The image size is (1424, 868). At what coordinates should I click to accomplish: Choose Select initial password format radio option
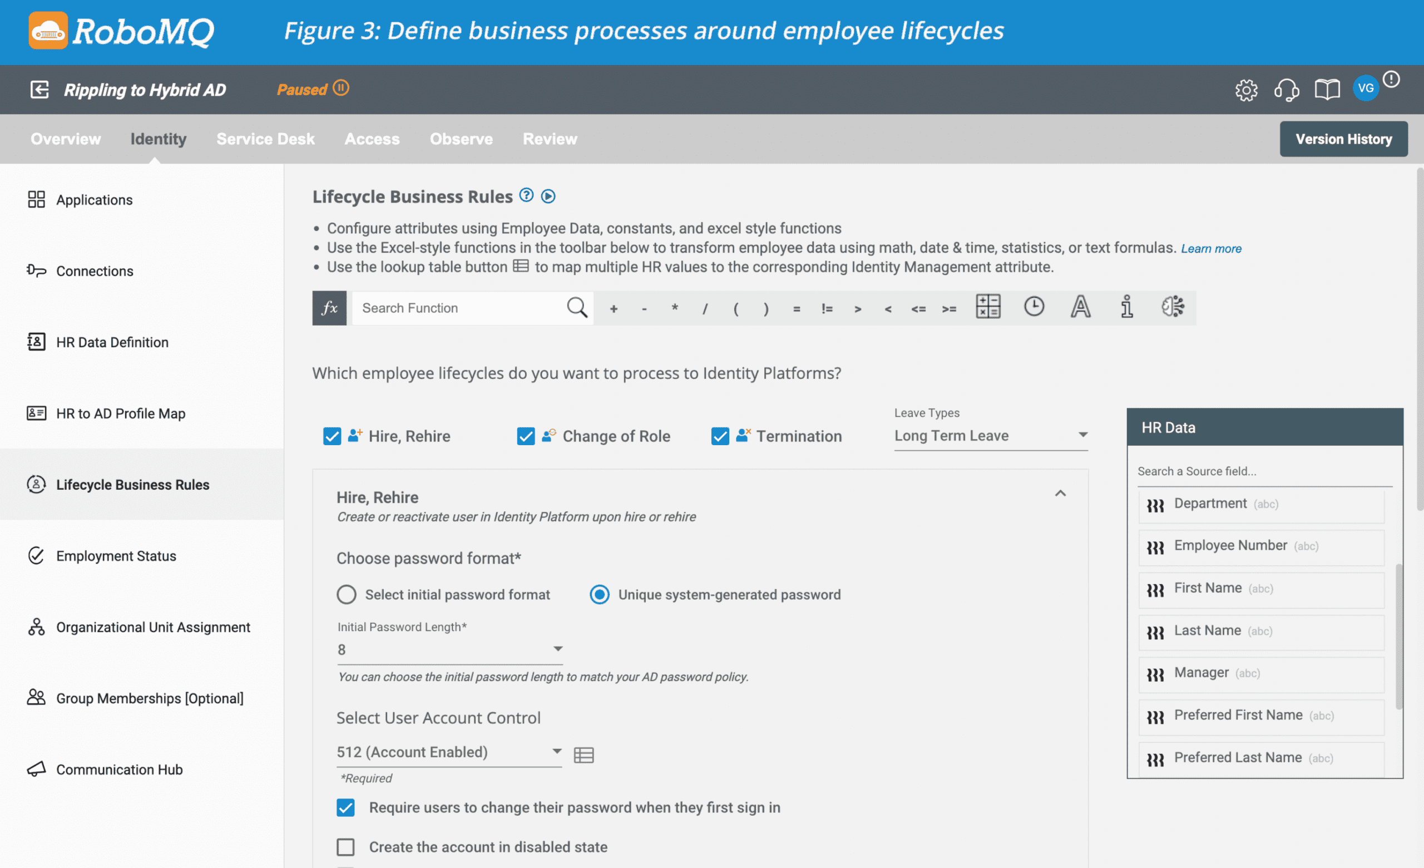[347, 594]
